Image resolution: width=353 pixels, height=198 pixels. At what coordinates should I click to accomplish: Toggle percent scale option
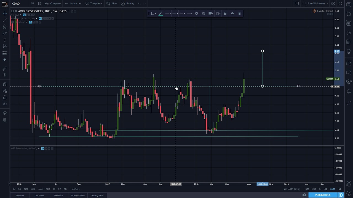(x=320, y=189)
